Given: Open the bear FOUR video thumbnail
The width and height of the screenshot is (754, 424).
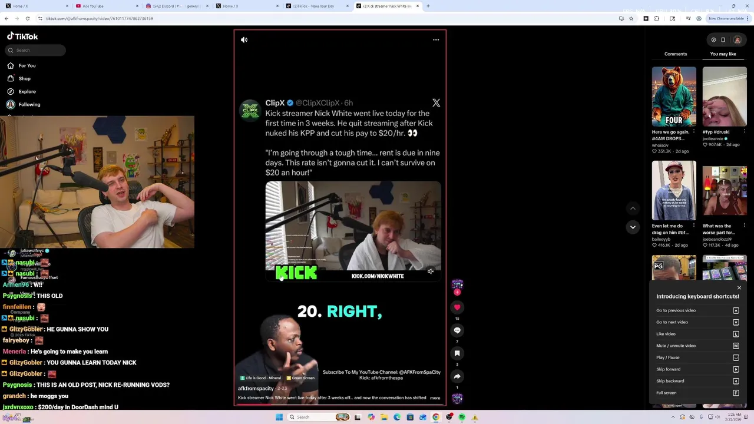Looking at the screenshot, I should 674,97.
